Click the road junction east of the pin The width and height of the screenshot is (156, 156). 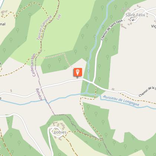[x=92, y=83]
